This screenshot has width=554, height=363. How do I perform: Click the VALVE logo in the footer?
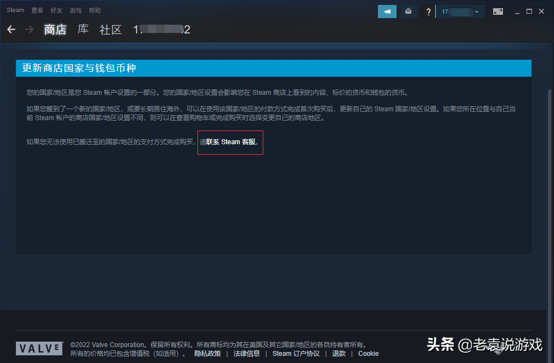39,348
